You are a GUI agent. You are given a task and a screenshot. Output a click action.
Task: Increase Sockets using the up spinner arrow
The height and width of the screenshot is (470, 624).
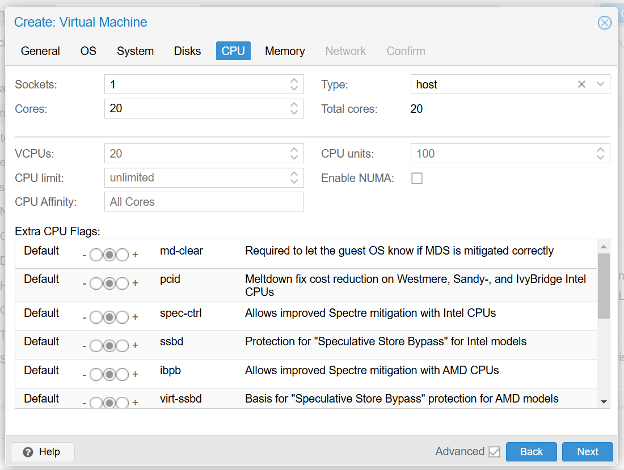coord(294,81)
